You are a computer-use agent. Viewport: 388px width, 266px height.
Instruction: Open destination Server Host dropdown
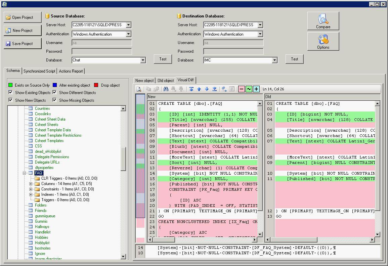tap(260, 25)
